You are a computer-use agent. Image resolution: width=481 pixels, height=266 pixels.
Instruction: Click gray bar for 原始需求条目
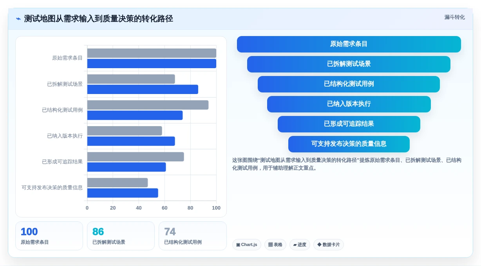[x=152, y=53]
